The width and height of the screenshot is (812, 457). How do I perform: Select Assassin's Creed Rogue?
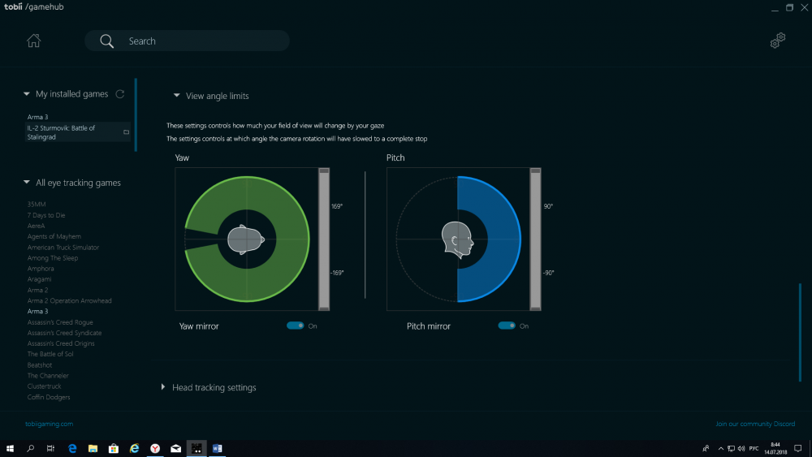(60, 322)
